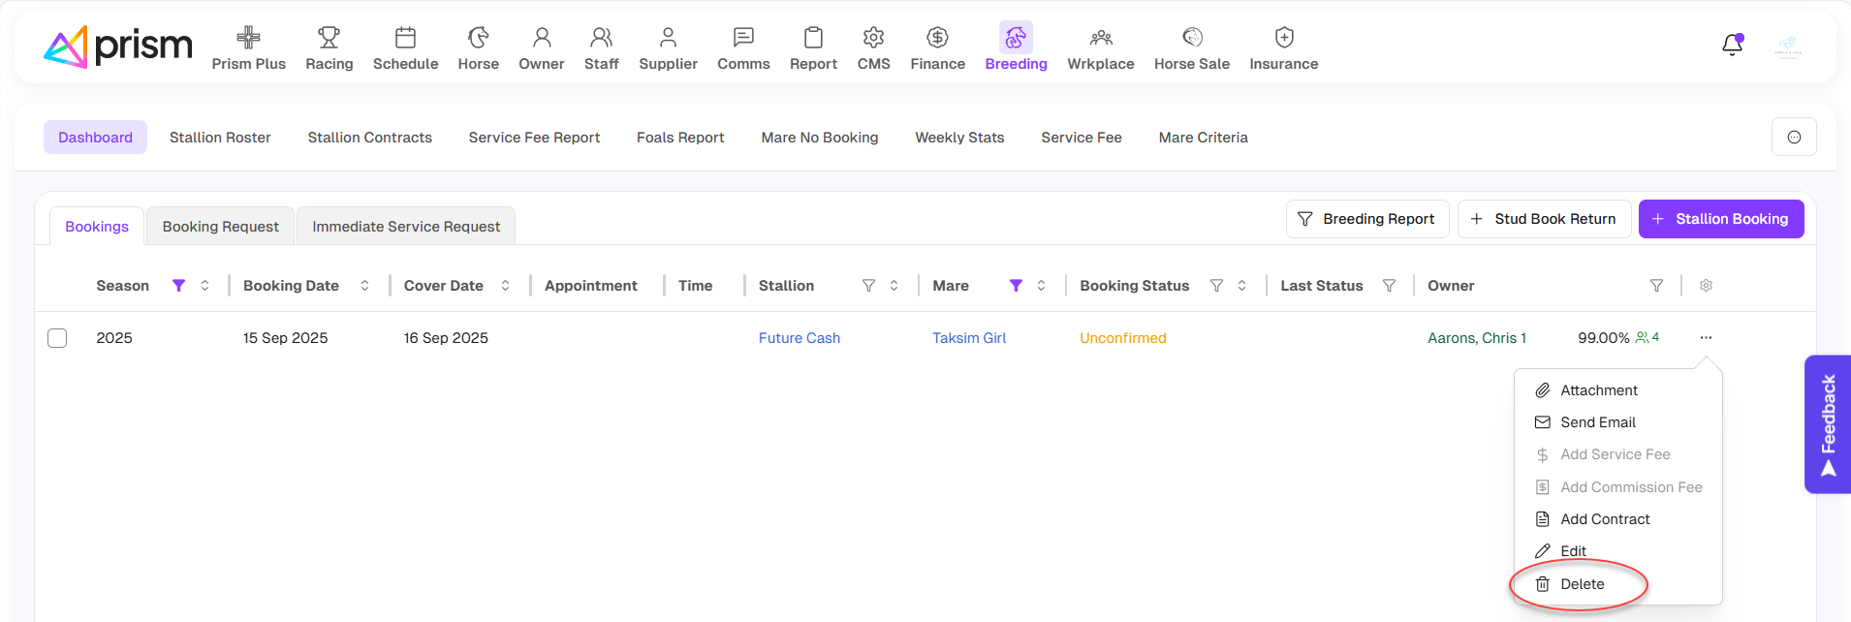Sort by Booking Date column

point(364,286)
